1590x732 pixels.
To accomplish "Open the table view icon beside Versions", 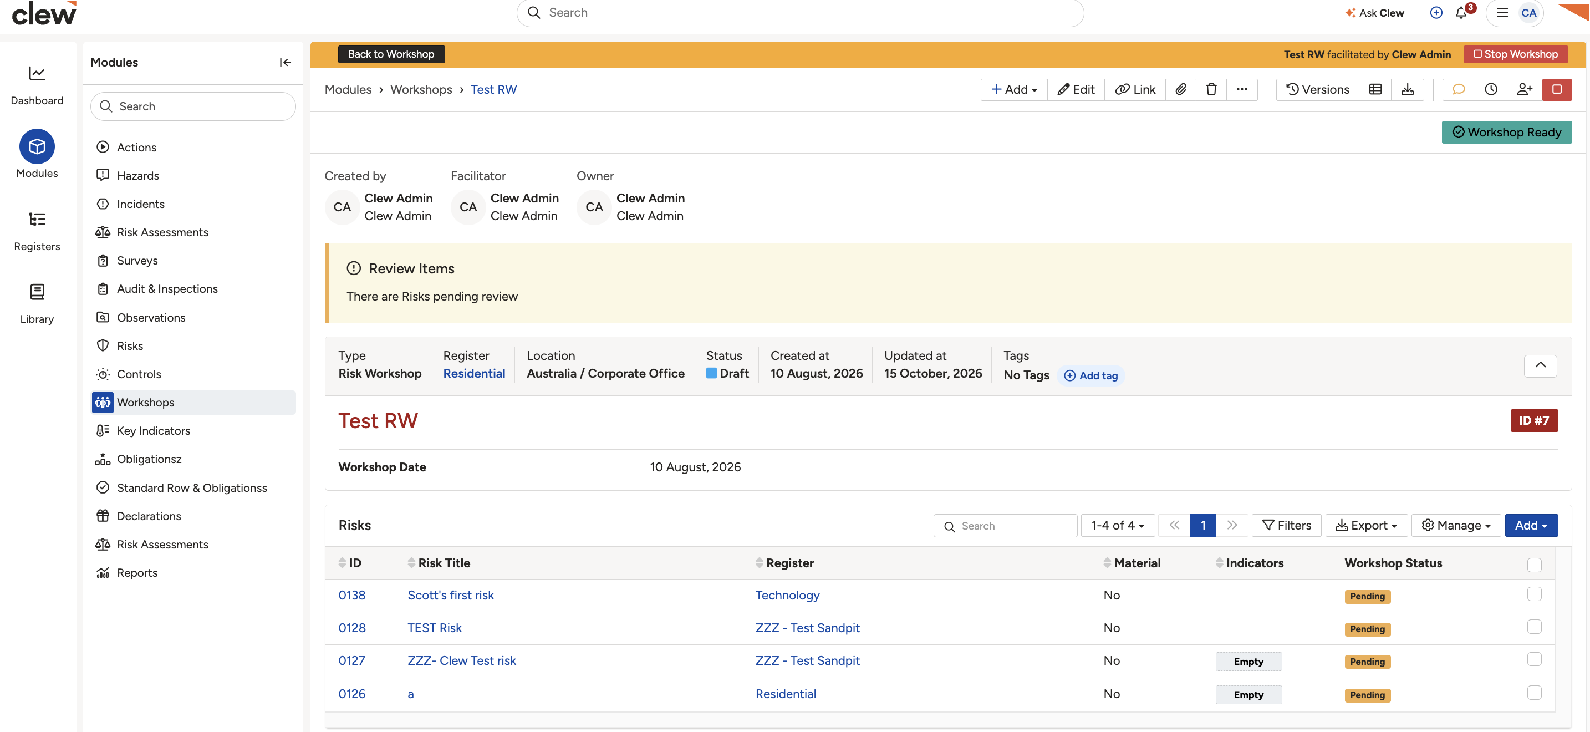I will [x=1375, y=89].
